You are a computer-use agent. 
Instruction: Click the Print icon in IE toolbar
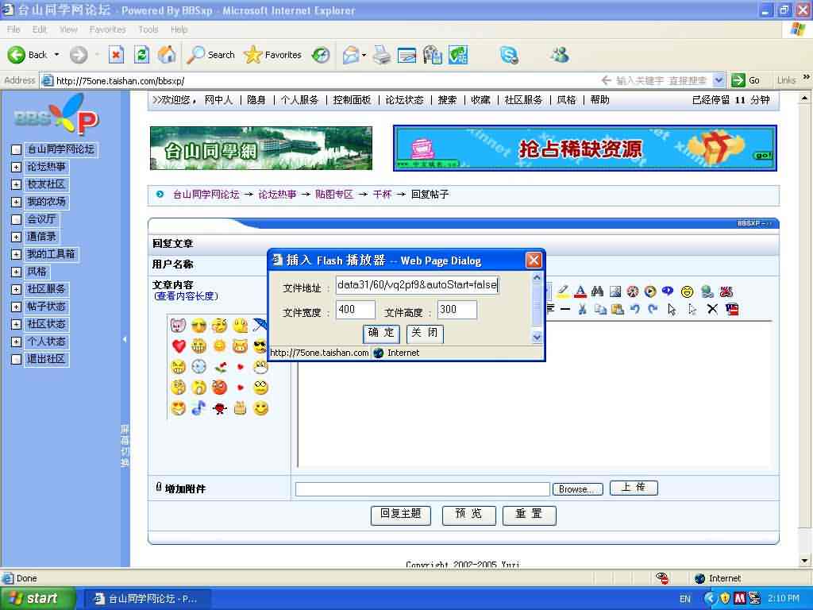tap(382, 55)
